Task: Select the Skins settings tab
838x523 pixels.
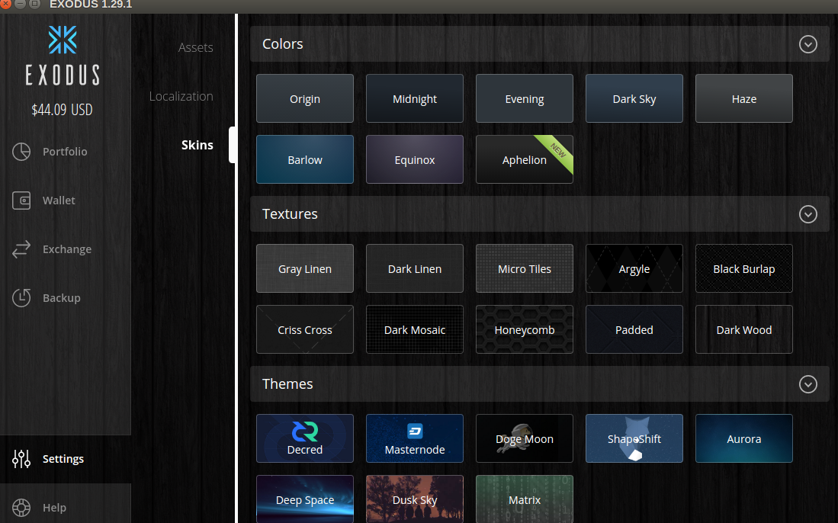Action: pyautogui.click(x=197, y=145)
